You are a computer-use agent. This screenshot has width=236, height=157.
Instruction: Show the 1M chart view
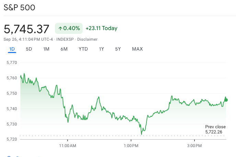[46, 49]
